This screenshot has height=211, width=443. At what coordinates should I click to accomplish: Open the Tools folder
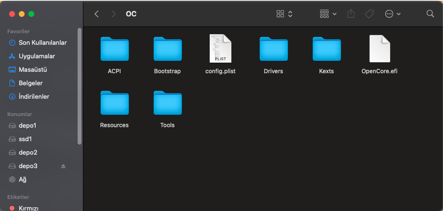(167, 103)
